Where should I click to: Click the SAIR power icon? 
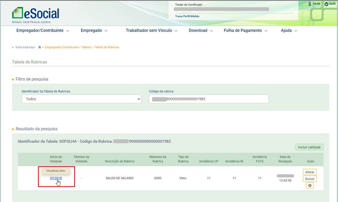coord(326,4)
